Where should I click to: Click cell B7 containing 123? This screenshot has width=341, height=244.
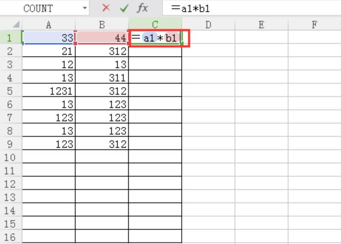pos(102,117)
